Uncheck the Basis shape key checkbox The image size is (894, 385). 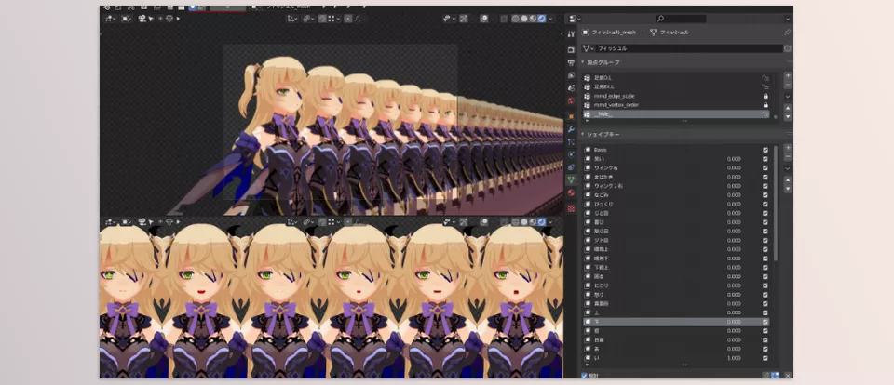(765, 150)
